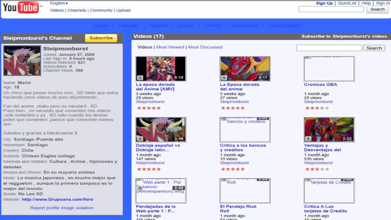Screen dimensions: 391x220
Task: Open the English language dropdown
Action: 59,3
